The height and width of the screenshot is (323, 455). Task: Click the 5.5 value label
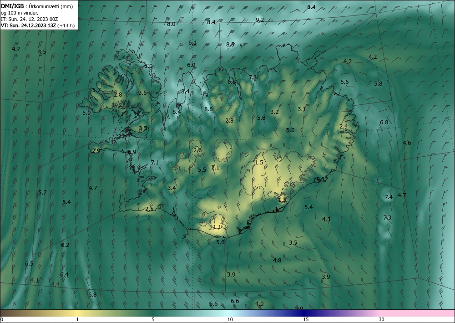point(202,169)
